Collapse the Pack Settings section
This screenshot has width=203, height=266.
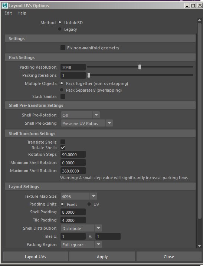point(100,58)
